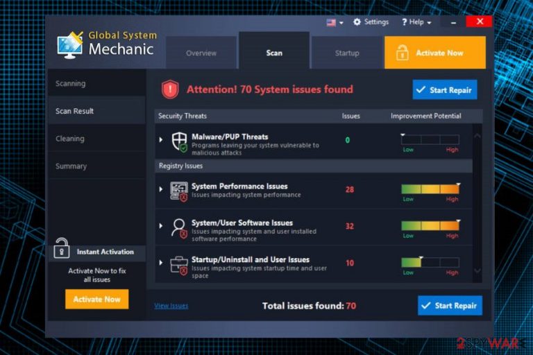The width and height of the screenshot is (533, 355).
Task: Click the issue count 32
Action: click(x=350, y=226)
